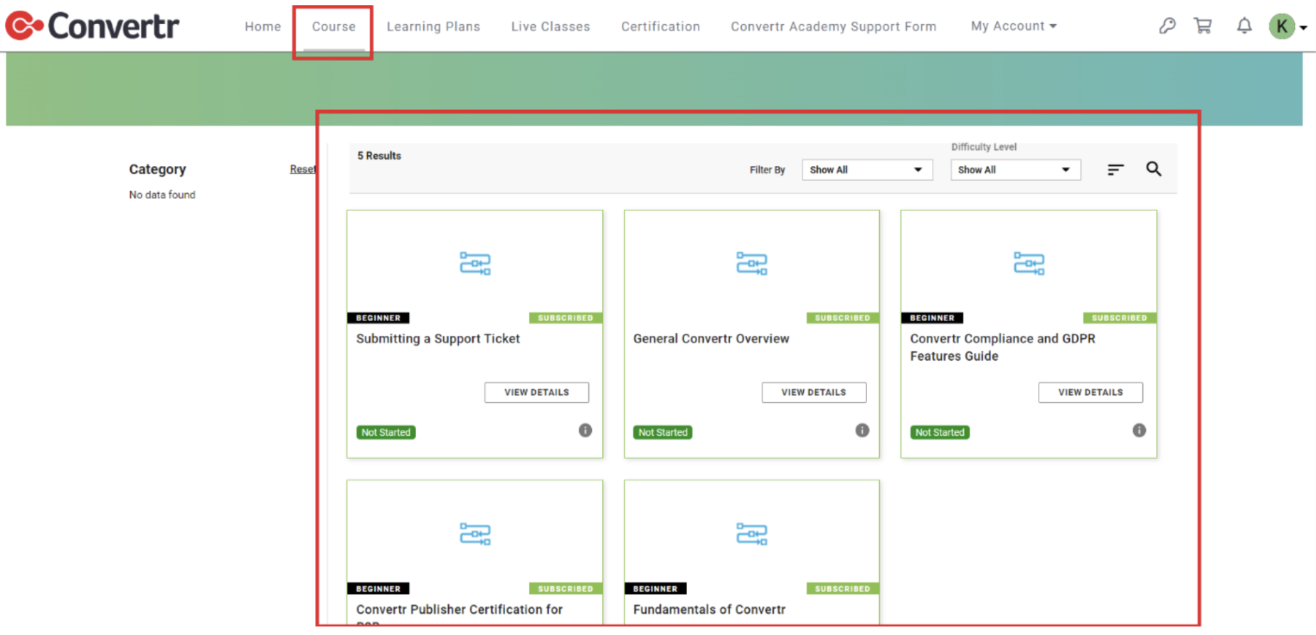The height and width of the screenshot is (635, 1316).
Task: Open the General Convertr Overview title
Action: tap(711, 339)
